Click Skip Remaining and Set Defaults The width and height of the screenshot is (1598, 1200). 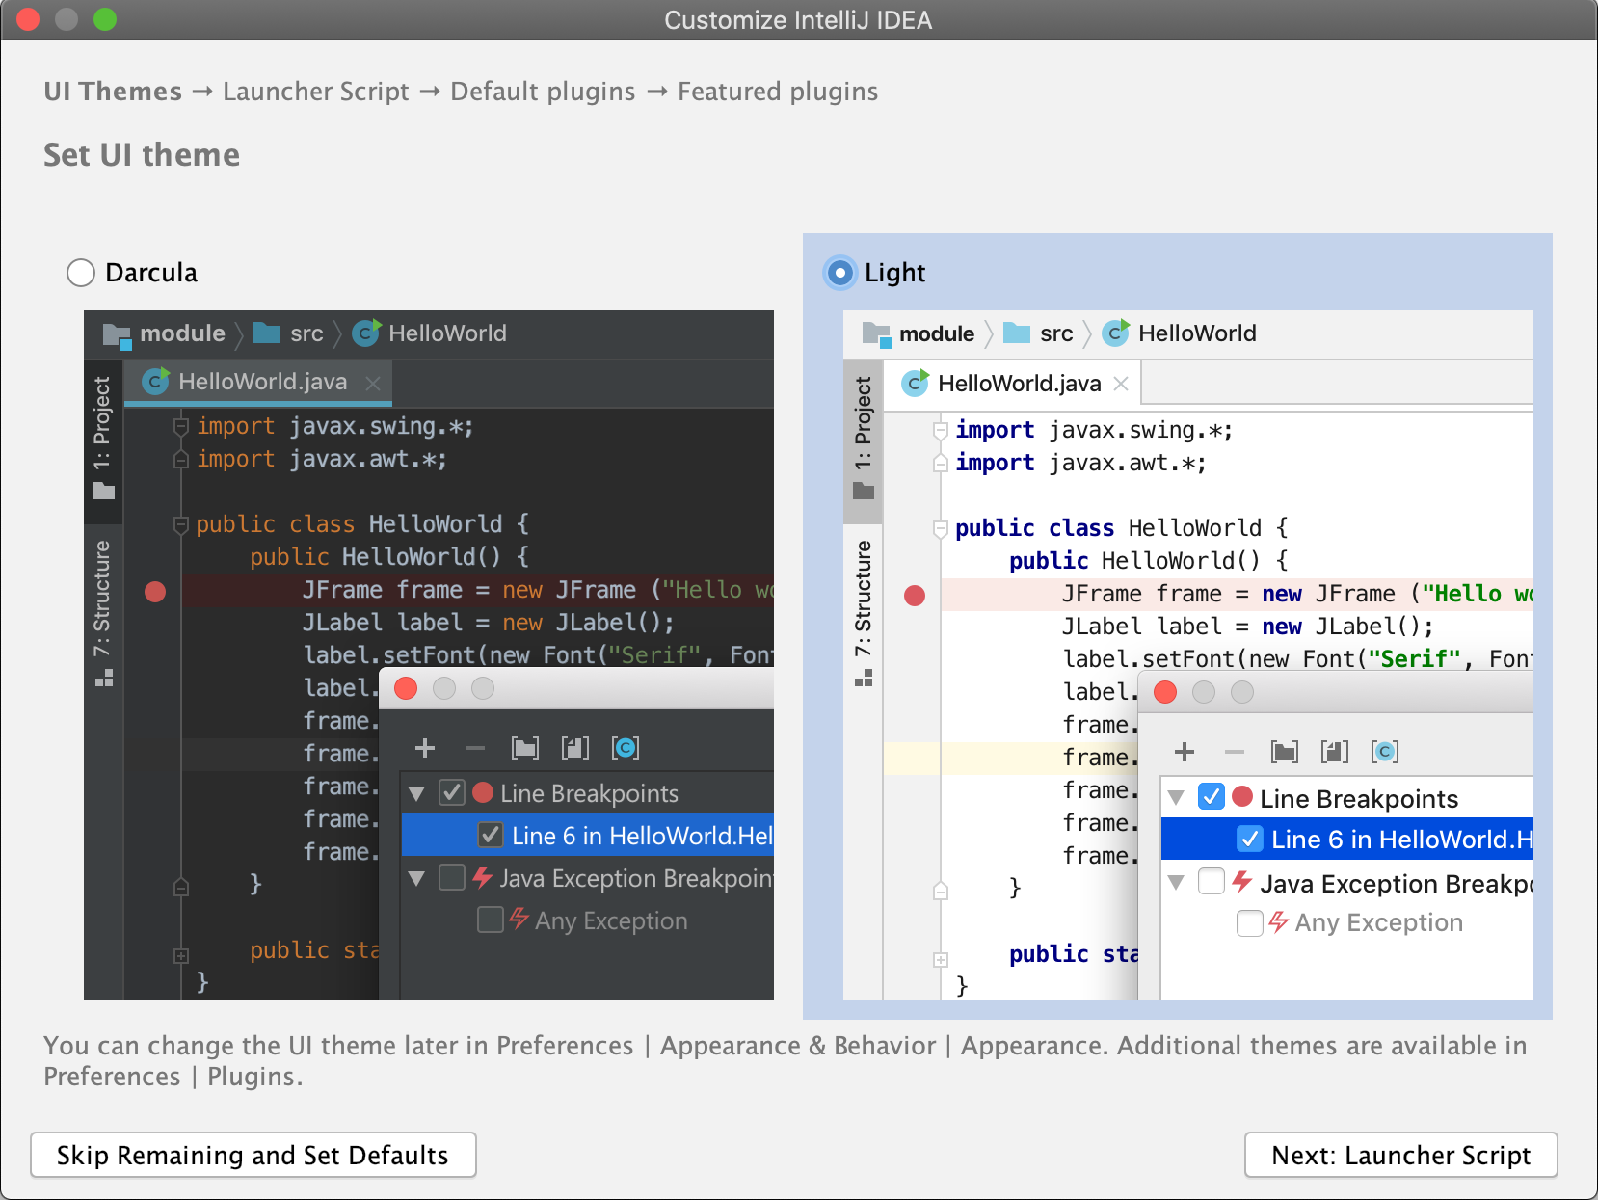coord(253,1155)
